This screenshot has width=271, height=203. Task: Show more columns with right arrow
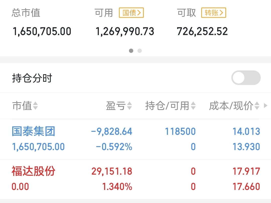point(266,106)
